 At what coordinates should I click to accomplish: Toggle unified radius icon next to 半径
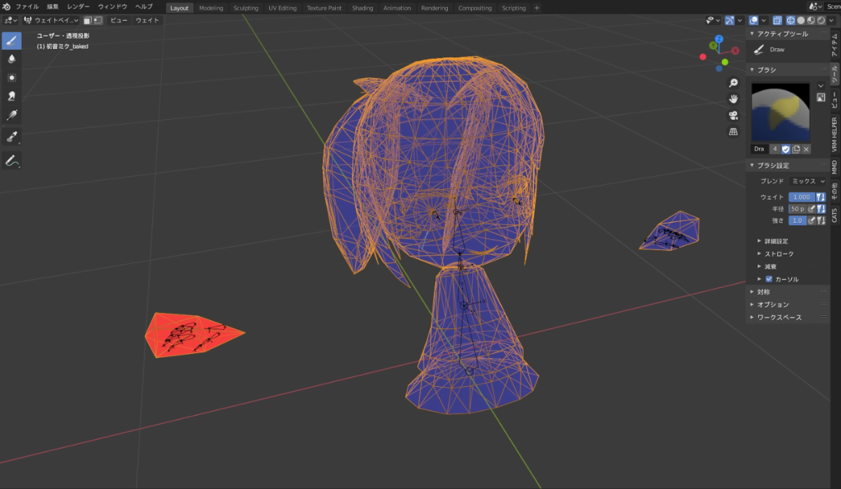click(x=821, y=209)
